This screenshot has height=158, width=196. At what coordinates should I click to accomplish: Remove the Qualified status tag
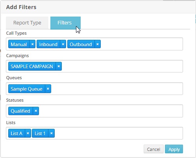[36, 111]
